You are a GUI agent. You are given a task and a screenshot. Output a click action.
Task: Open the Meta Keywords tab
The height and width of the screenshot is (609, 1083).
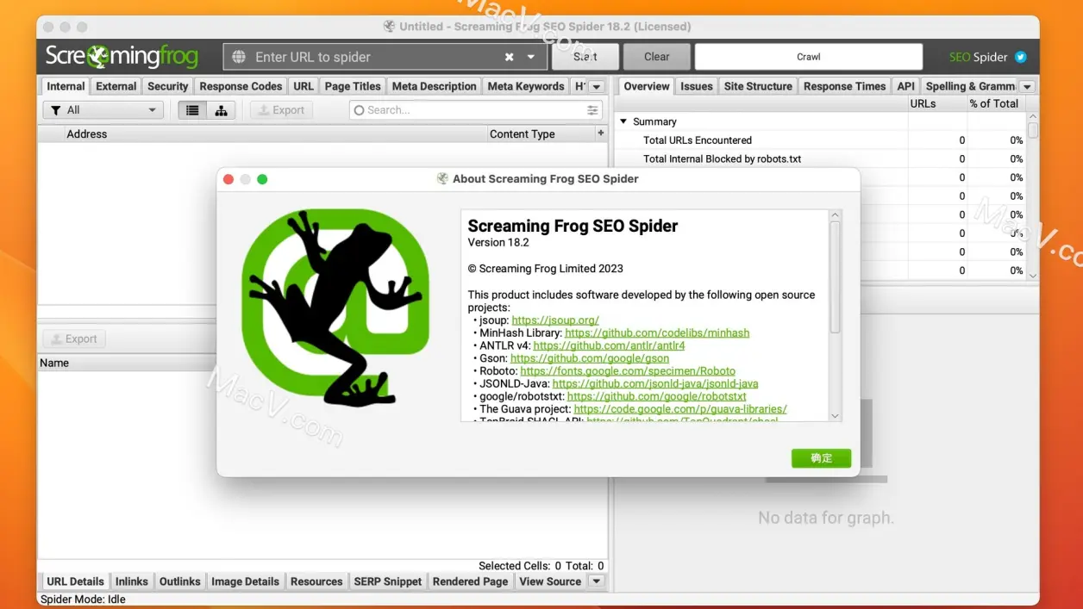(525, 86)
